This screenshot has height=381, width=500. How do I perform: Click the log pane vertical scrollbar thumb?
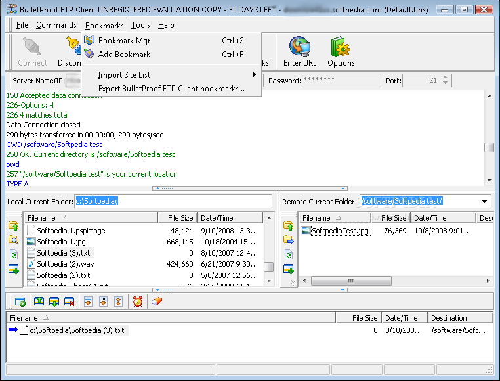pos(489,147)
